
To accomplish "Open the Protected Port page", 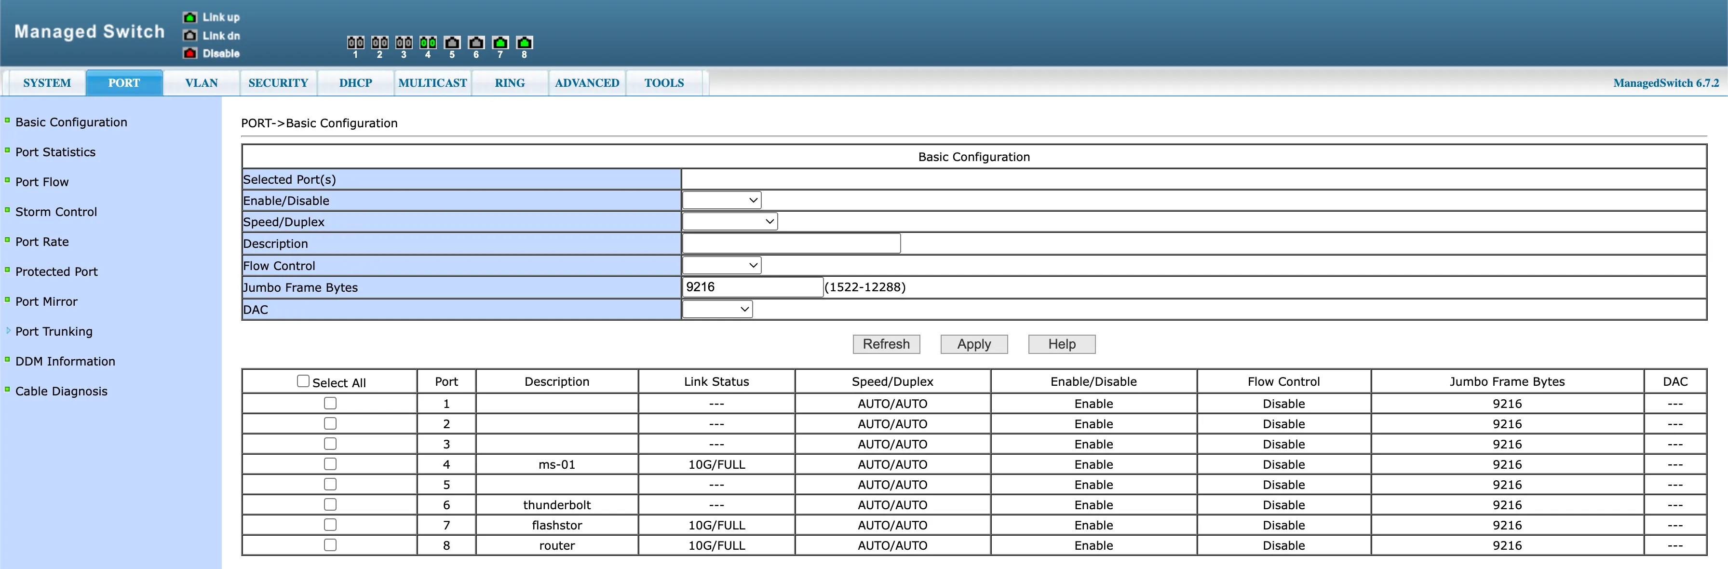I will tap(57, 272).
